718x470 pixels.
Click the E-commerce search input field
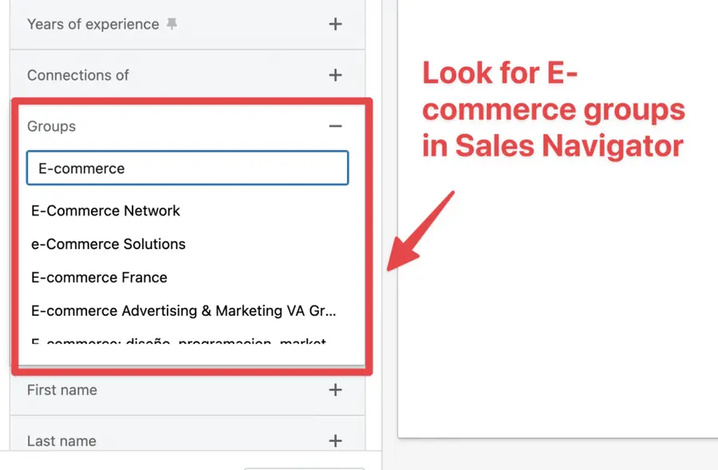pyautogui.click(x=187, y=168)
